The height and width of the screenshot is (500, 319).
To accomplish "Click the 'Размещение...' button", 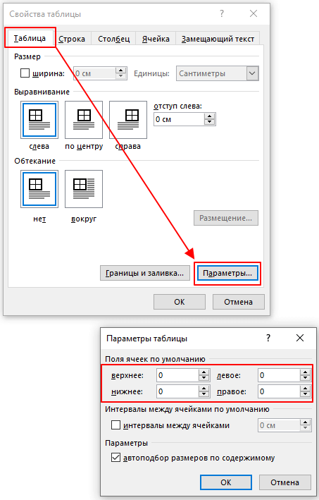I will coord(226,218).
